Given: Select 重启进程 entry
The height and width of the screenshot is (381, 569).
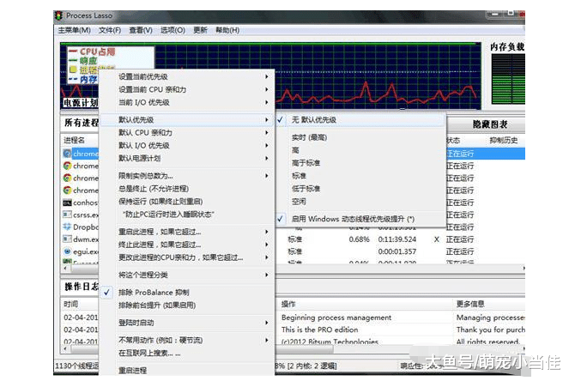Looking at the screenshot, I should tap(187, 370).
